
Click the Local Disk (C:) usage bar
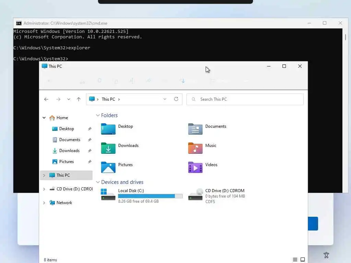150,196
